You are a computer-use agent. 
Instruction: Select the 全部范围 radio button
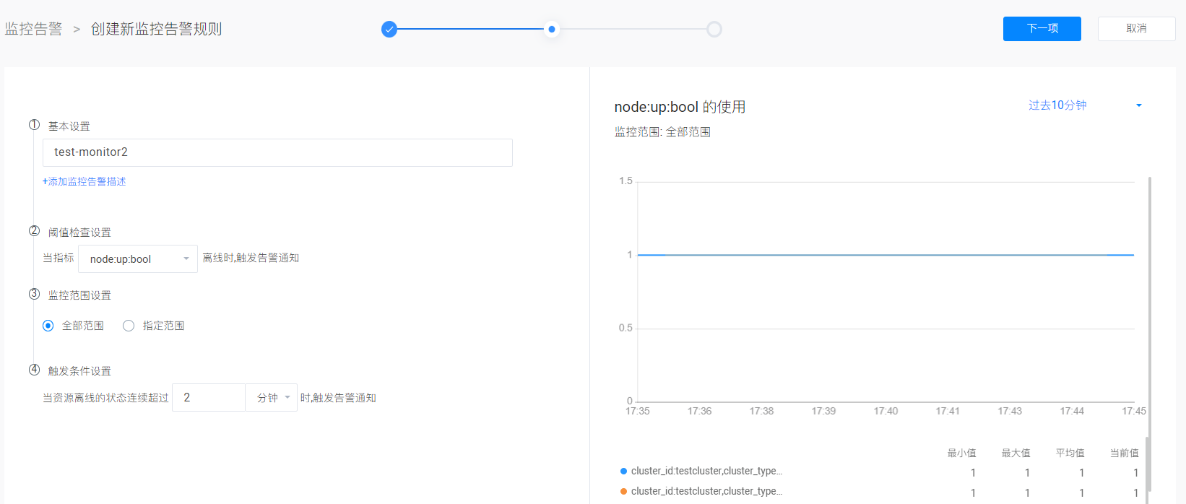pyautogui.click(x=48, y=326)
